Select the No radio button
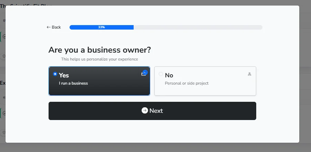The width and height of the screenshot is (311, 152). [x=161, y=74]
